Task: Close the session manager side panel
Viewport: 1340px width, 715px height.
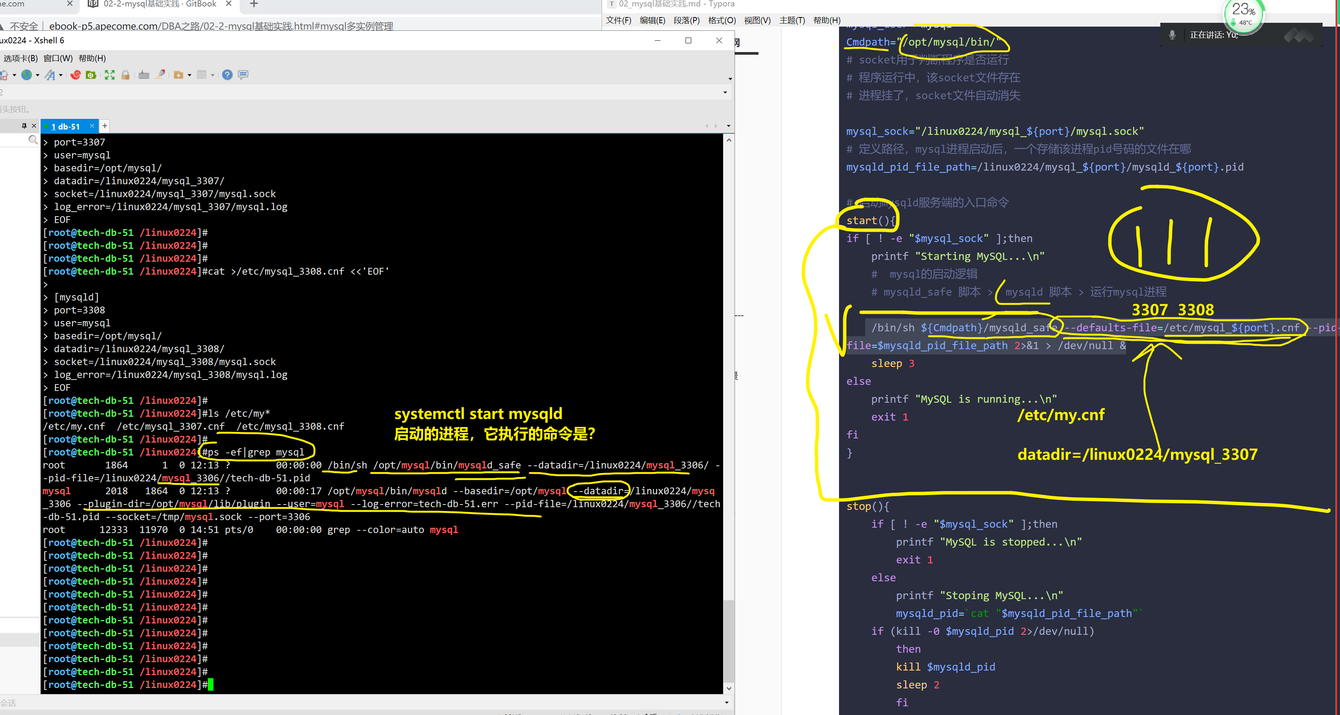Action: (34, 126)
